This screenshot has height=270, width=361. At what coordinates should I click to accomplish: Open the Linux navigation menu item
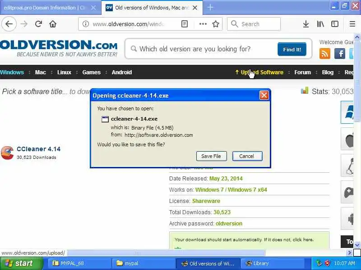tap(64, 72)
